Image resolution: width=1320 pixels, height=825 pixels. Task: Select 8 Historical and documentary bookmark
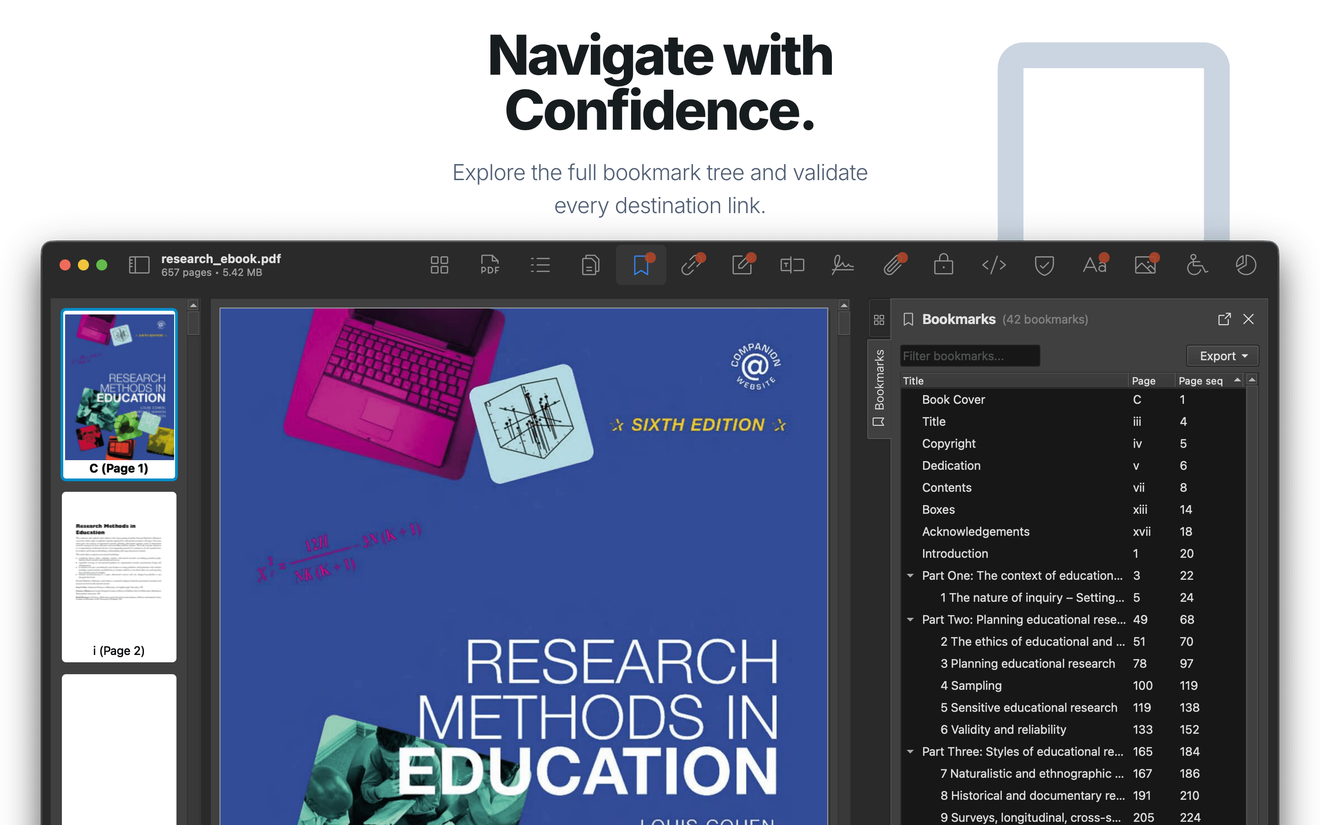click(x=1072, y=796)
